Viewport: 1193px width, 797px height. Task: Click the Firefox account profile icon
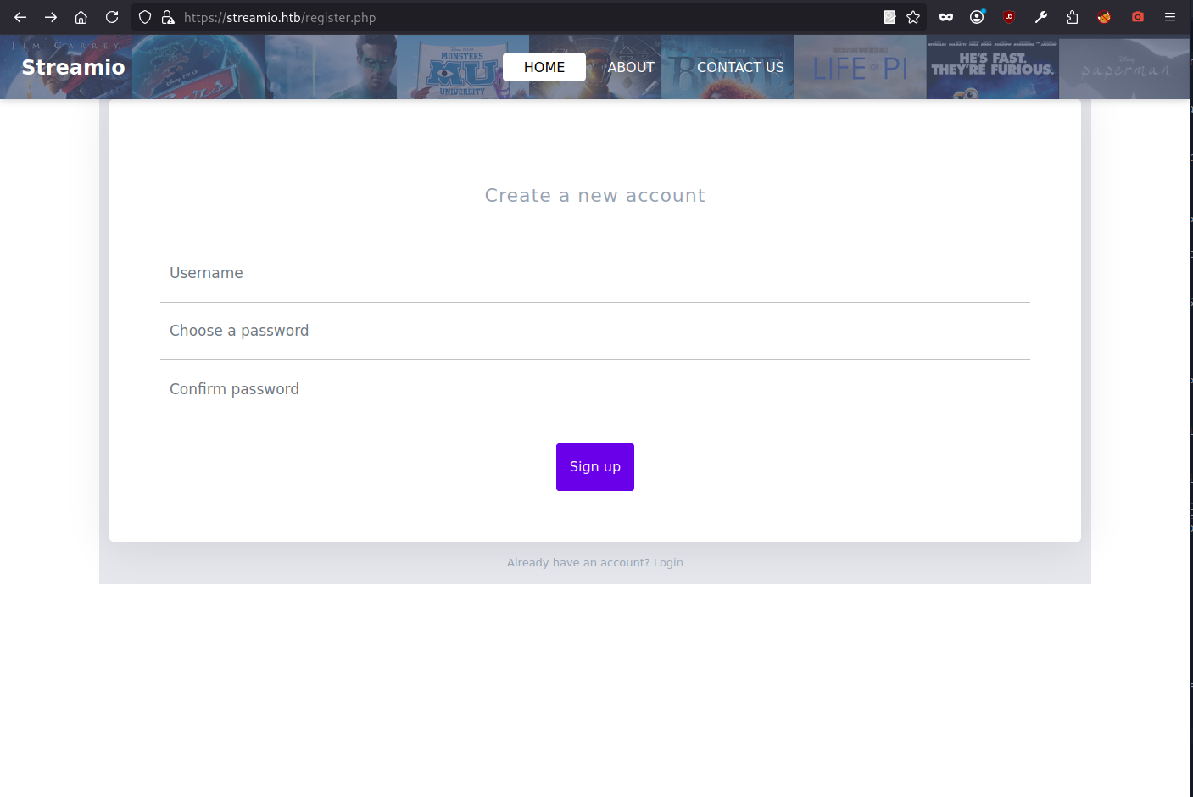pos(977,17)
